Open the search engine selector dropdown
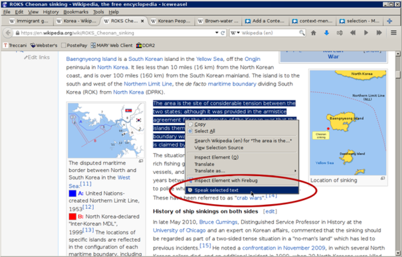This screenshot has width=402, height=257. (x=235, y=33)
